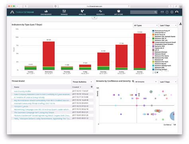189x144 pixels.
Task: Open Indicators chart Last 7 Days dropdown
Action: (x=168, y=25)
